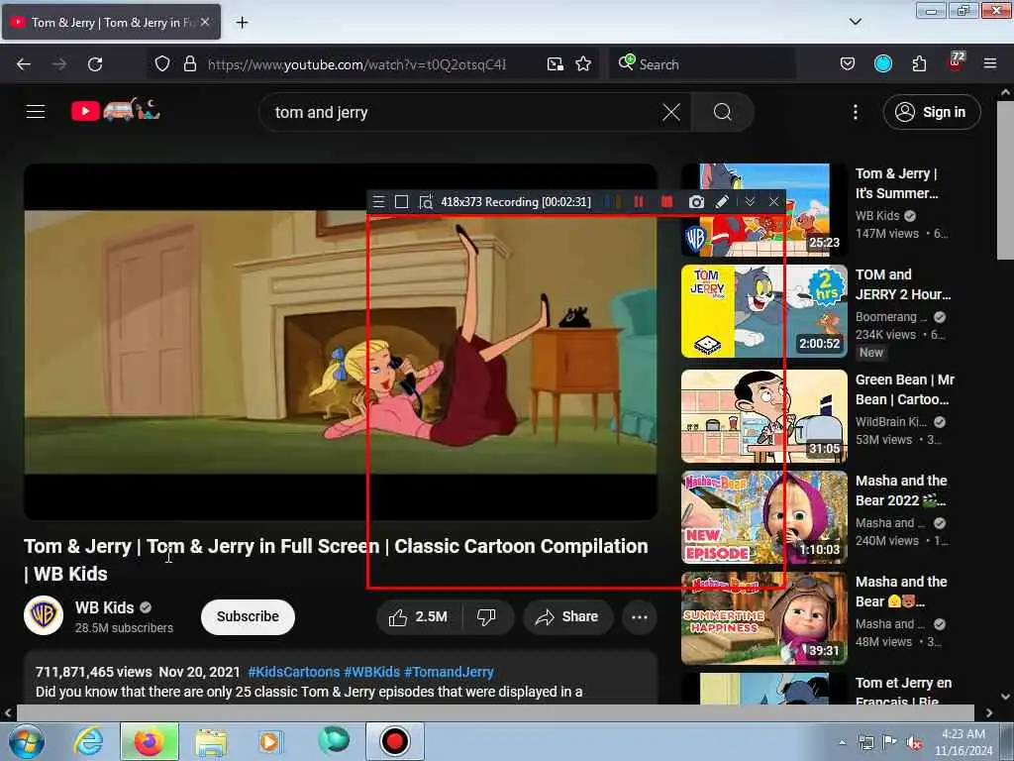Image resolution: width=1014 pixels, height=761 pixels.
Task: Open the recorder toolbar menu icon
Action: pyautogui.click(x=379, y=202)
